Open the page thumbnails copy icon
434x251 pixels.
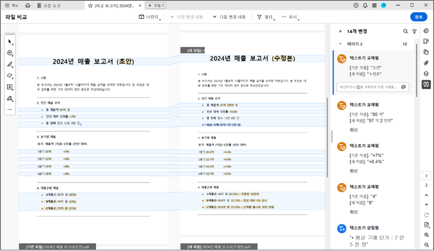click(x=426, y=52)
